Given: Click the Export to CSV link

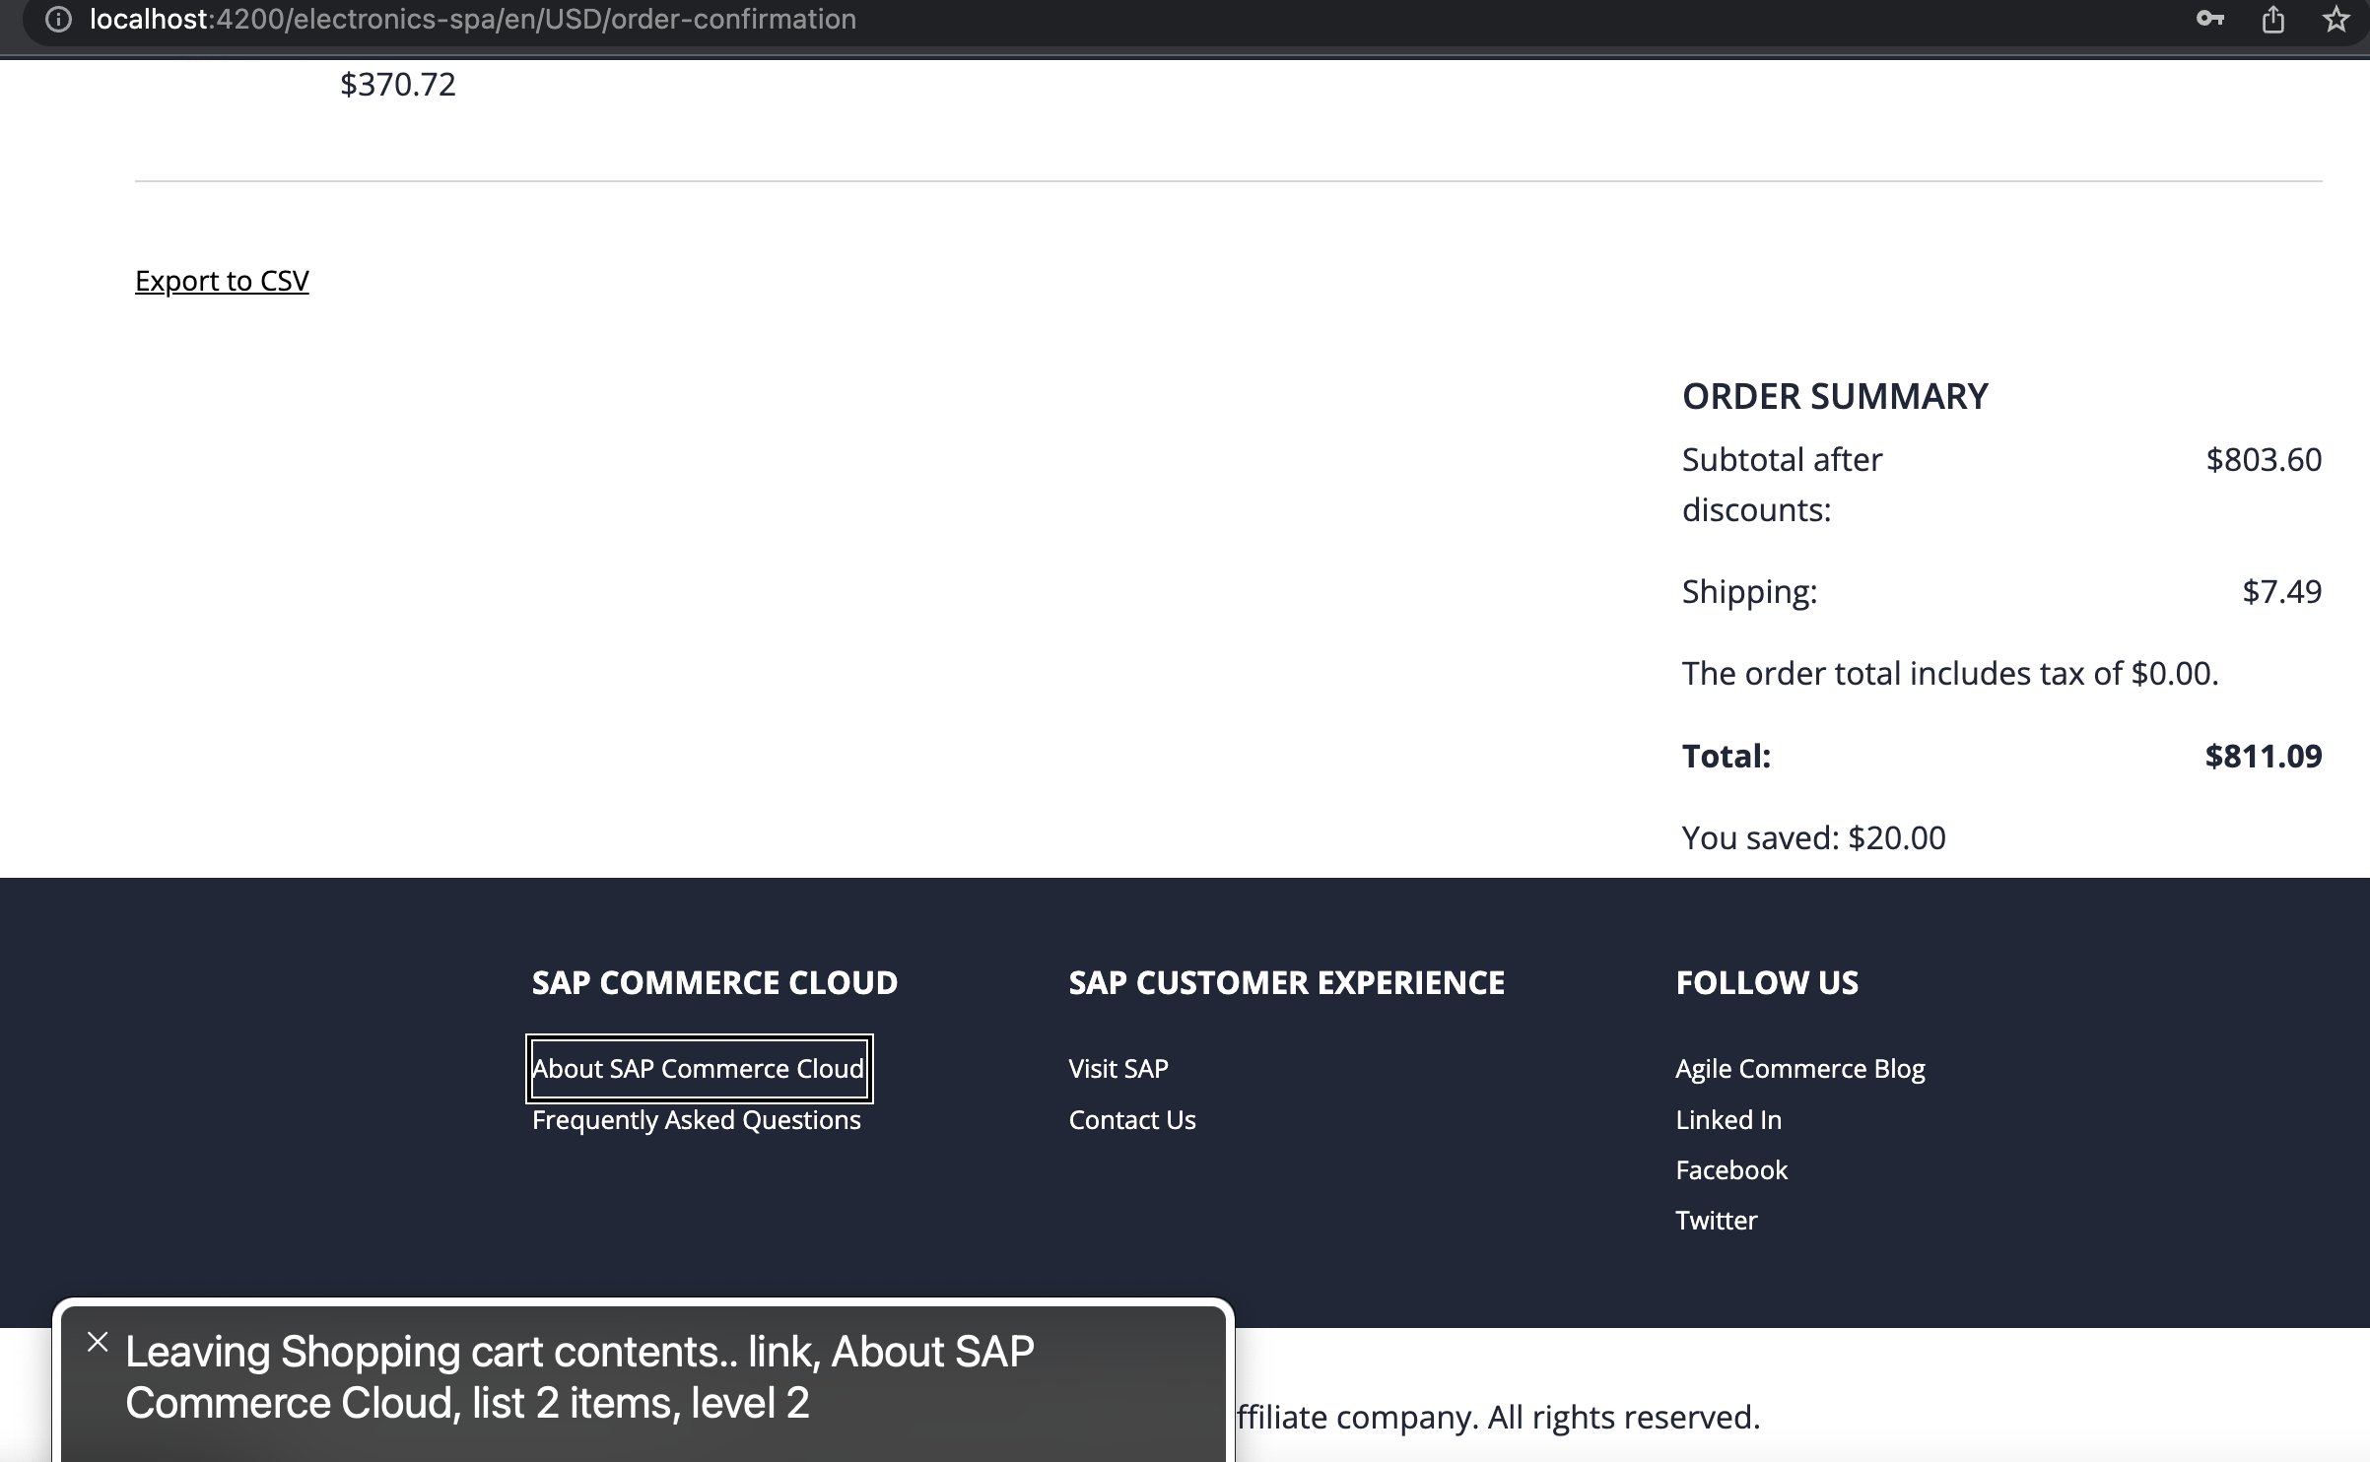Looking at the screenshot, I should (222, 281).
